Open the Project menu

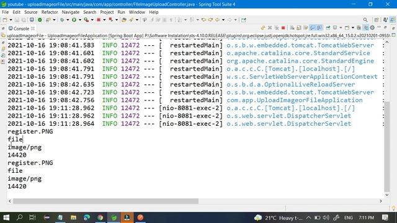(107, 12)
